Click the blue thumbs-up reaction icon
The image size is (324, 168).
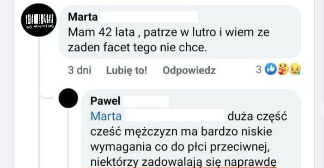271,69
